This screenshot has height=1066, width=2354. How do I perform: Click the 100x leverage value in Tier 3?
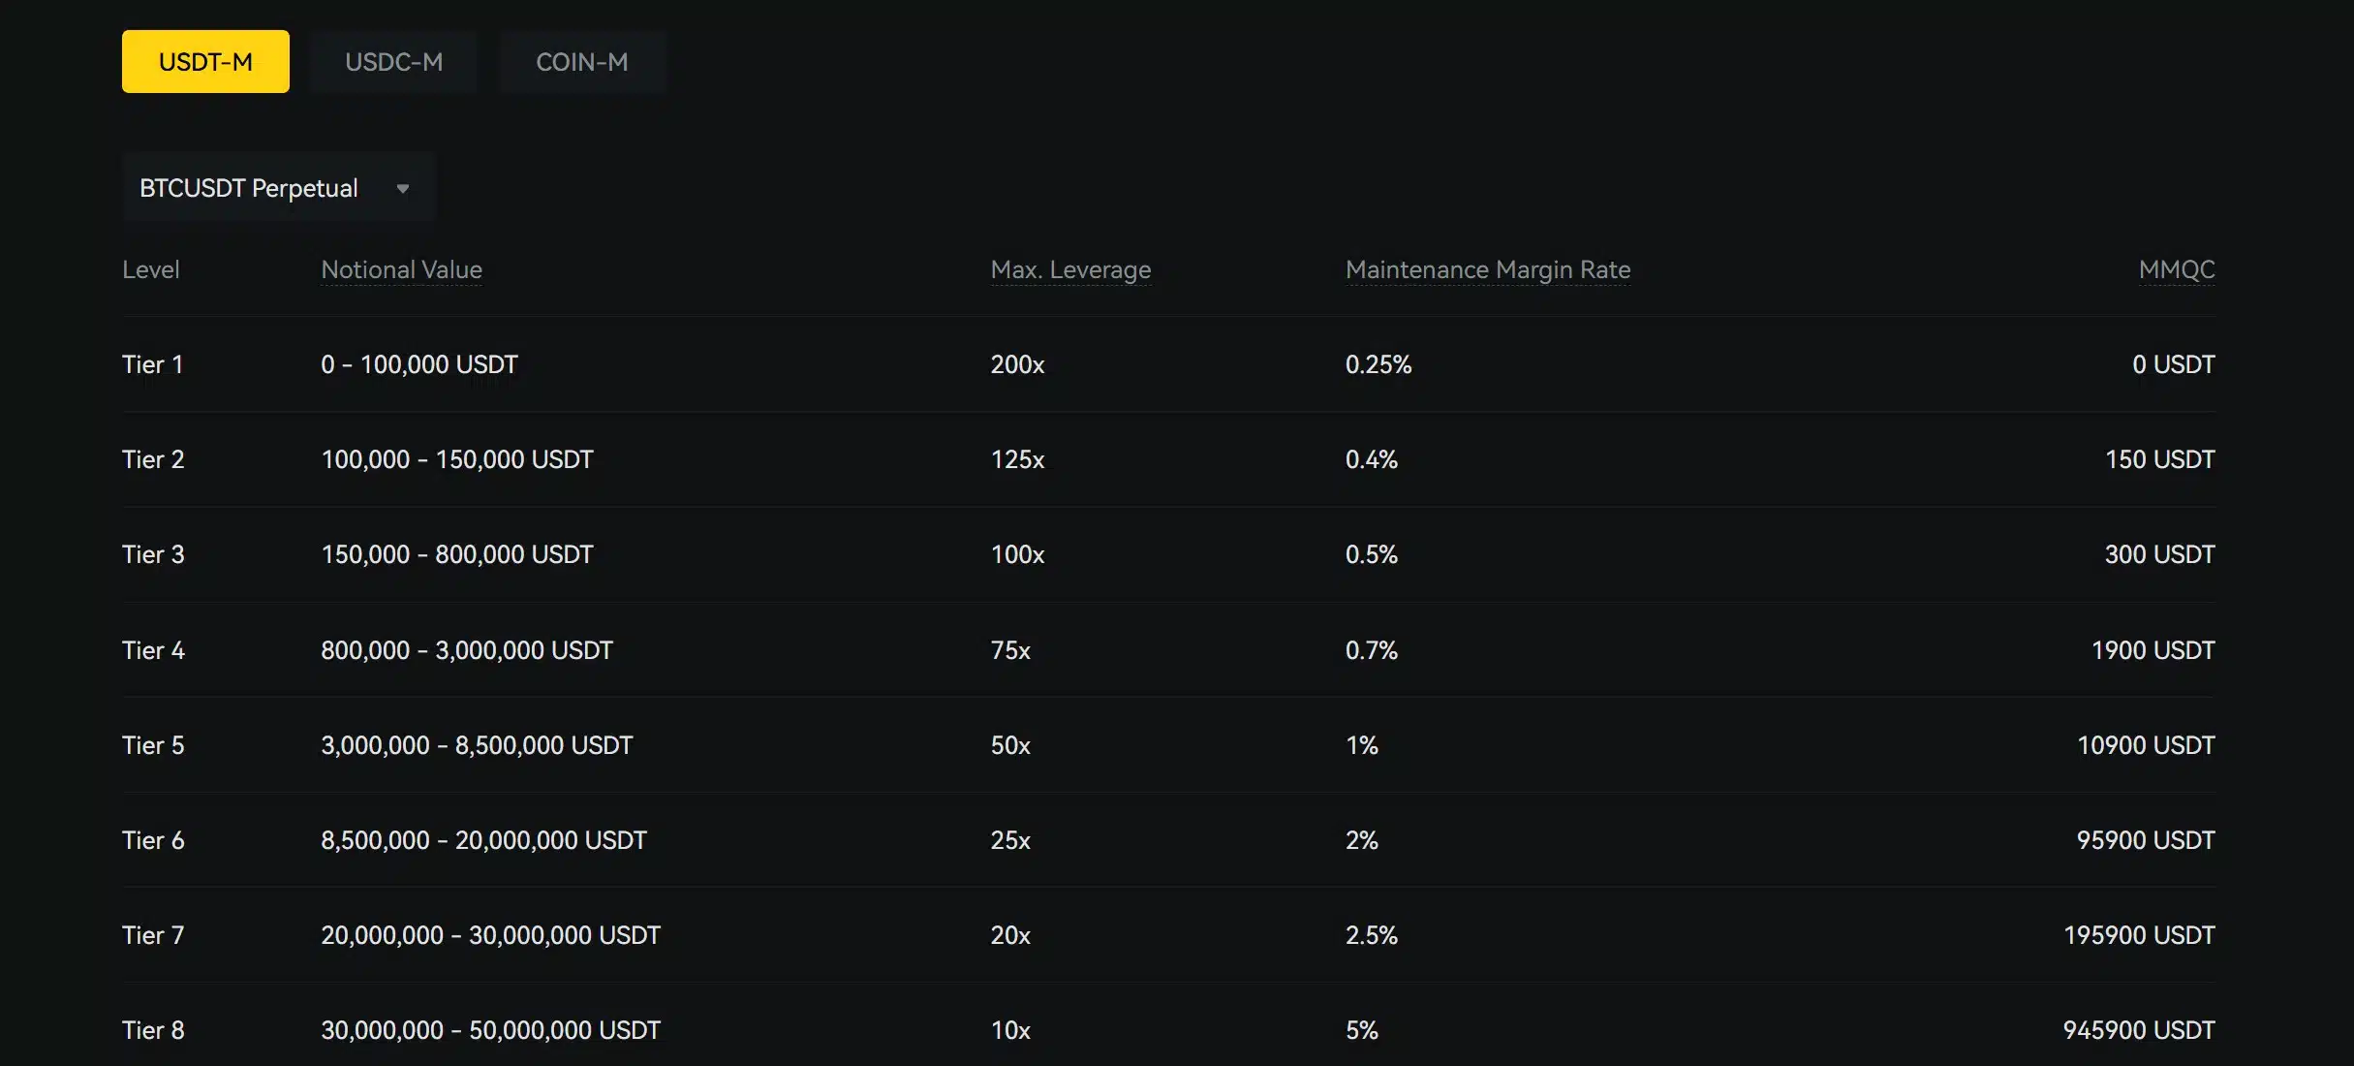point(1017,554)
